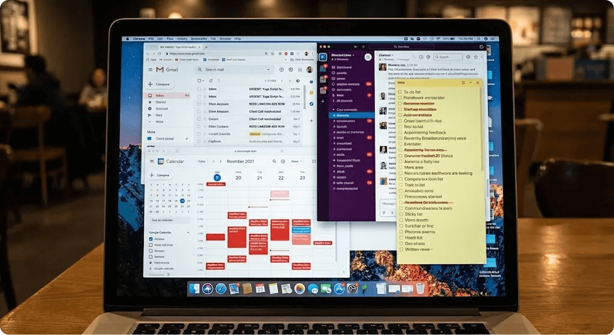The image size is (614, 335).
Task: Star the current Slack channel
Action: click(476, 57)
